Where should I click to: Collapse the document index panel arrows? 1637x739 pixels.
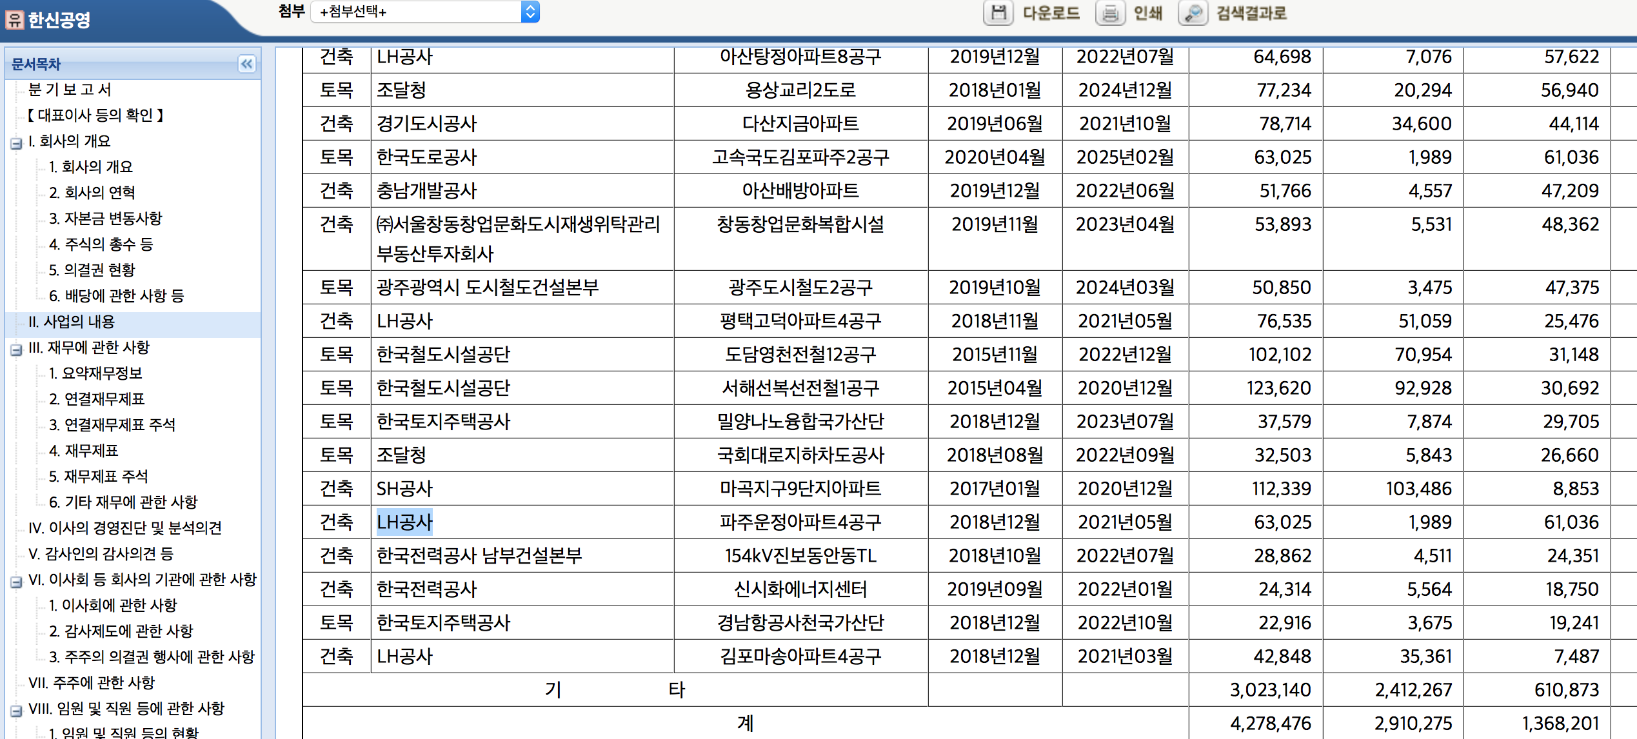tap(247, 64)
